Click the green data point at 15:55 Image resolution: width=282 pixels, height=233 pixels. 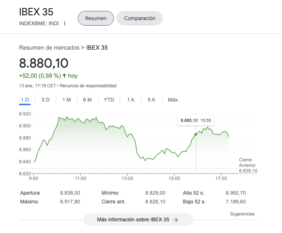click(196, 134)
